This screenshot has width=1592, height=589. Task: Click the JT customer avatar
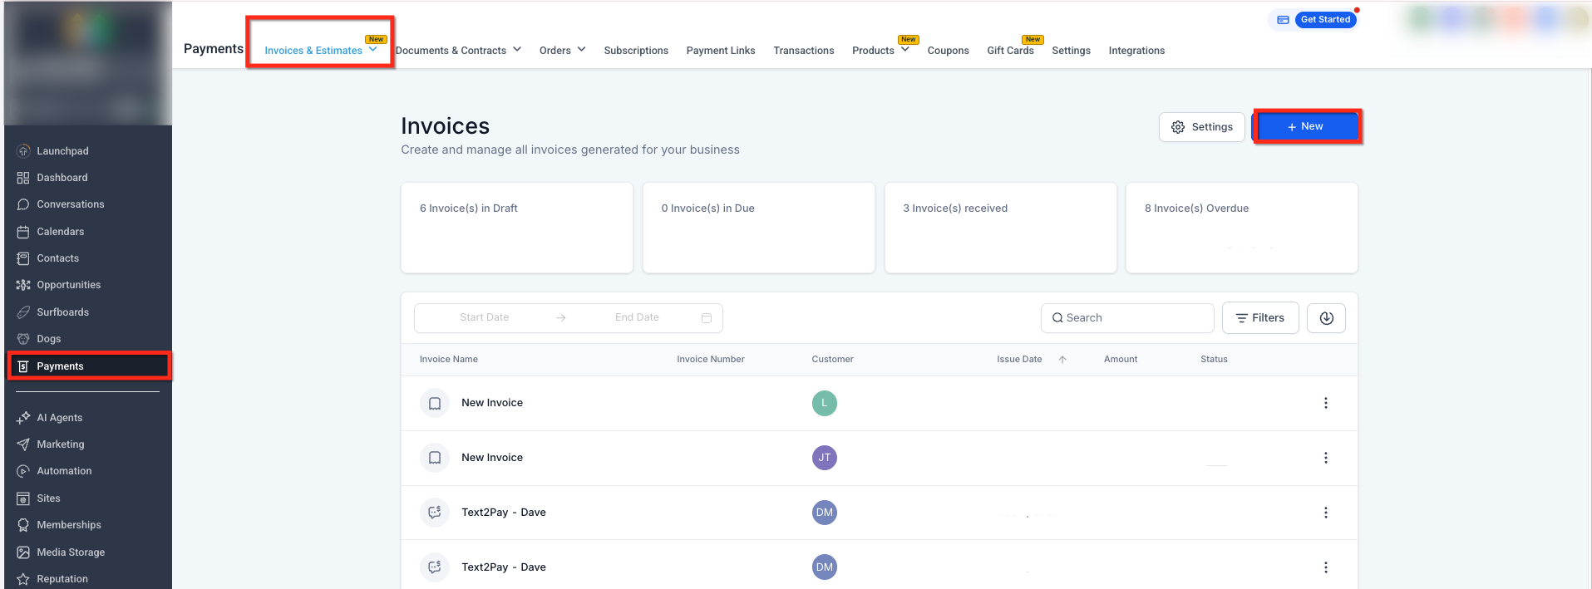pos(824,458)
